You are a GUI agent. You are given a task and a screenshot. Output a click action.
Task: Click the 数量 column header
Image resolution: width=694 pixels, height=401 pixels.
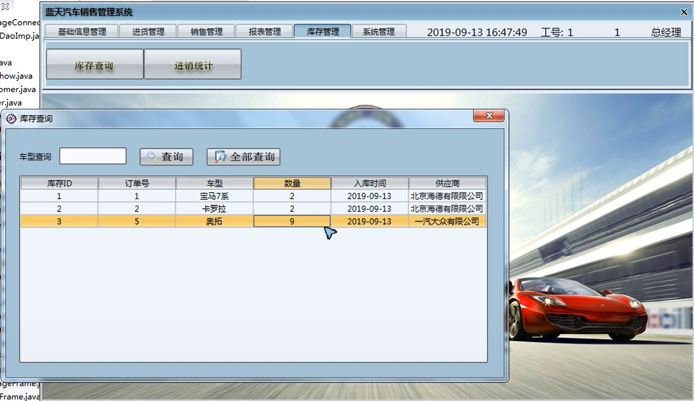click(292, 183)
